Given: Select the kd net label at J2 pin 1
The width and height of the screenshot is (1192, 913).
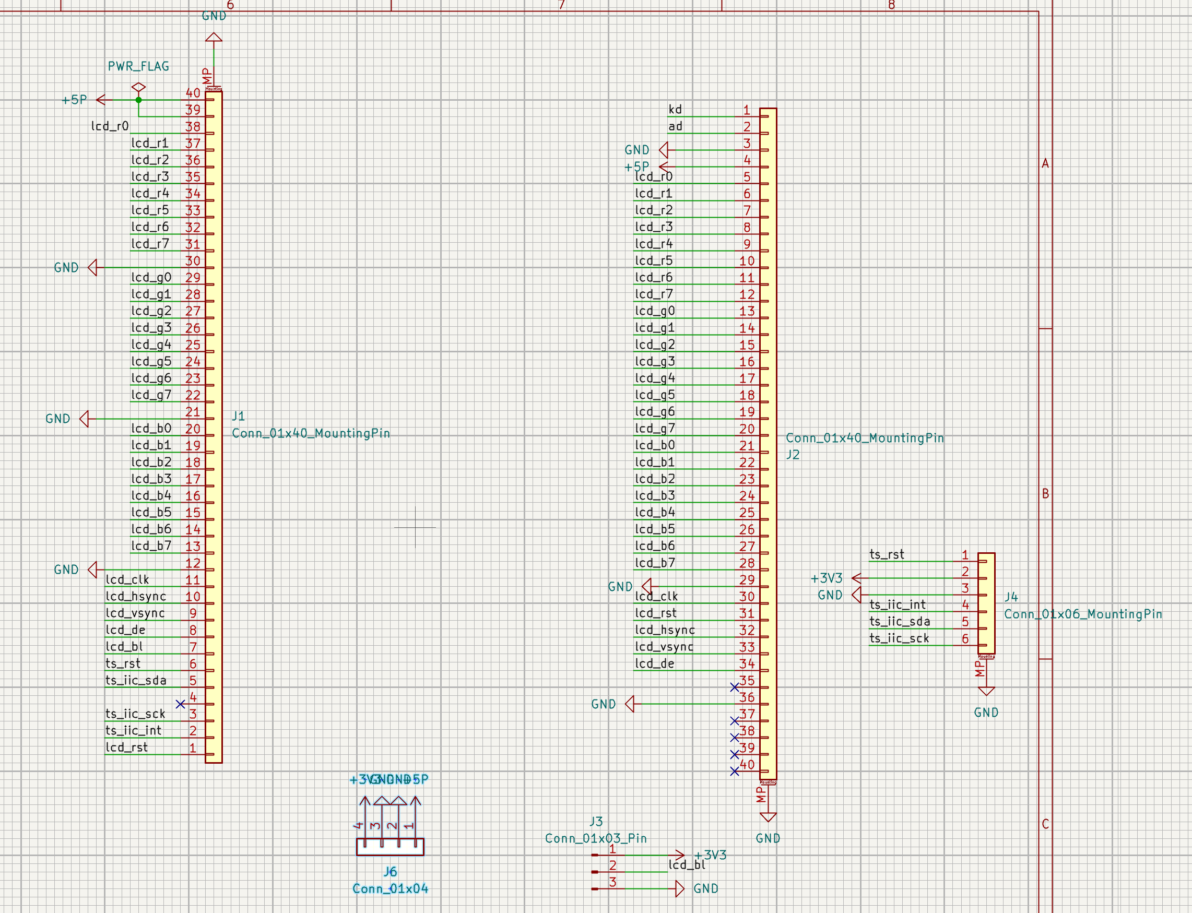Looking at the screenshot, I should pyautogui.click(x=675, y=109).
